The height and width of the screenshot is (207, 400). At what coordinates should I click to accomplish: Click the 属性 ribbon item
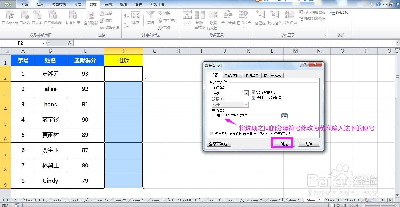click(x=106, y=21)
